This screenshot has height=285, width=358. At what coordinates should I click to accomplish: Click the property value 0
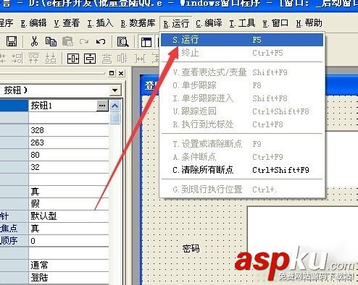pos(69,241)
